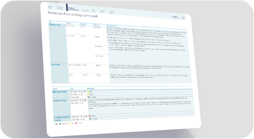254x139 pixels.
Task: Click the Resilience of our strategy heading
Action: 72,14
